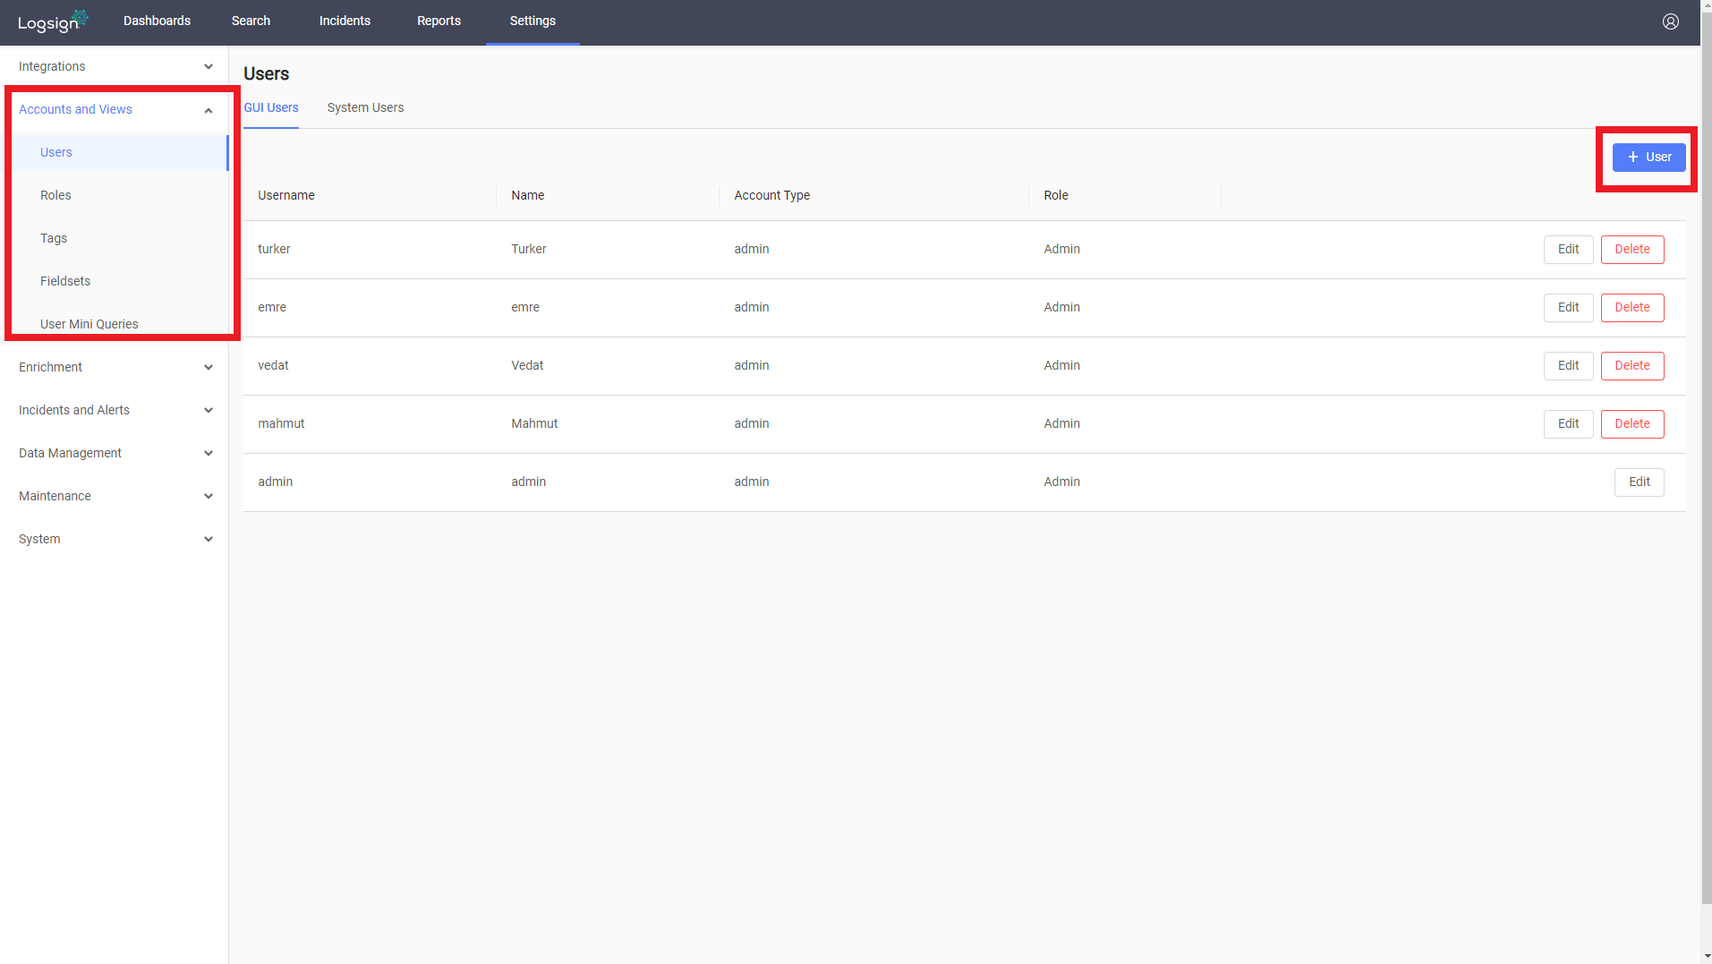Switch to the System Users tab
The image size is (1712, 964).
(x=365, y=107)
